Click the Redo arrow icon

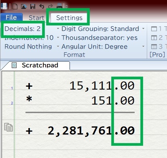pos(51,6)
